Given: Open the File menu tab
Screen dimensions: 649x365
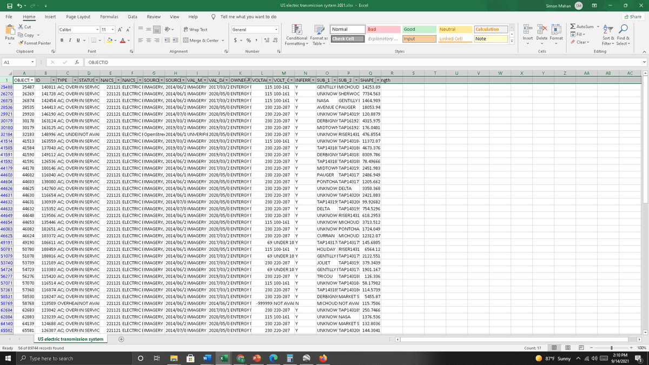Looking at the screenshot, I should coord(9,17).
